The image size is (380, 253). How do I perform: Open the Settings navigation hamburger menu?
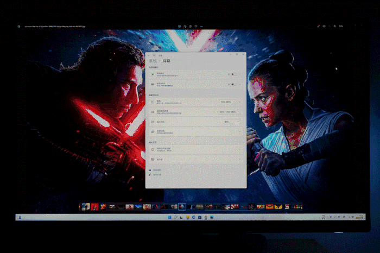point(154,55)
